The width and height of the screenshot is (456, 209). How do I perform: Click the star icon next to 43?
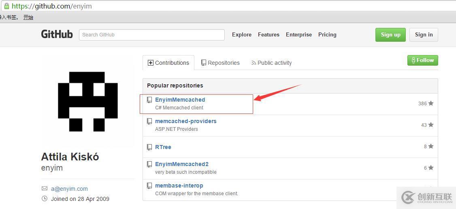(x=431, y=125)
